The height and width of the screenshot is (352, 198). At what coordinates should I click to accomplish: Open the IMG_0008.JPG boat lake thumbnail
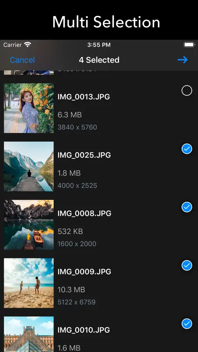[x=29, y=225]
